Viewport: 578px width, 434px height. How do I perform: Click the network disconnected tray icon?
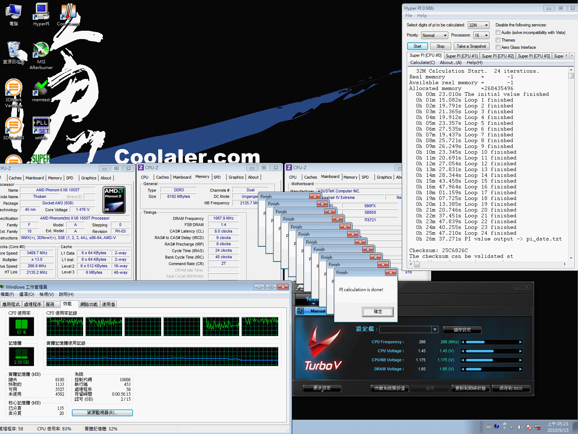click(x=538, y=427)
